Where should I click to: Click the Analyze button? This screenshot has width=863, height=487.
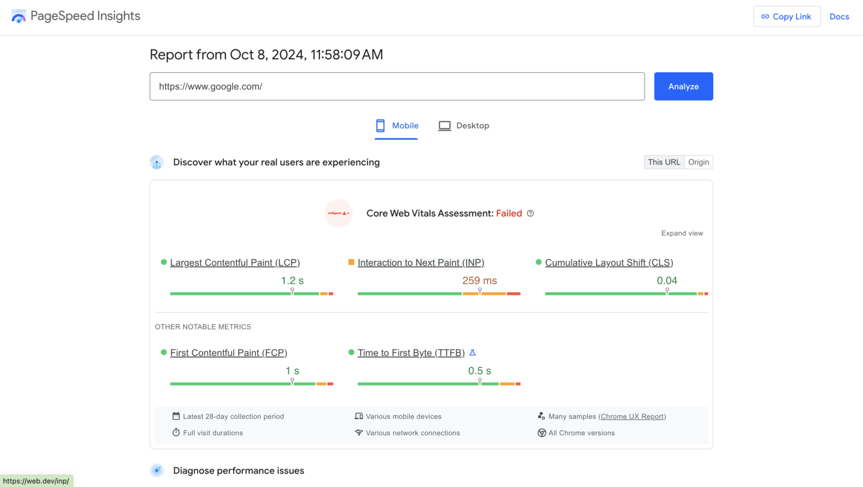pos(683,86)
